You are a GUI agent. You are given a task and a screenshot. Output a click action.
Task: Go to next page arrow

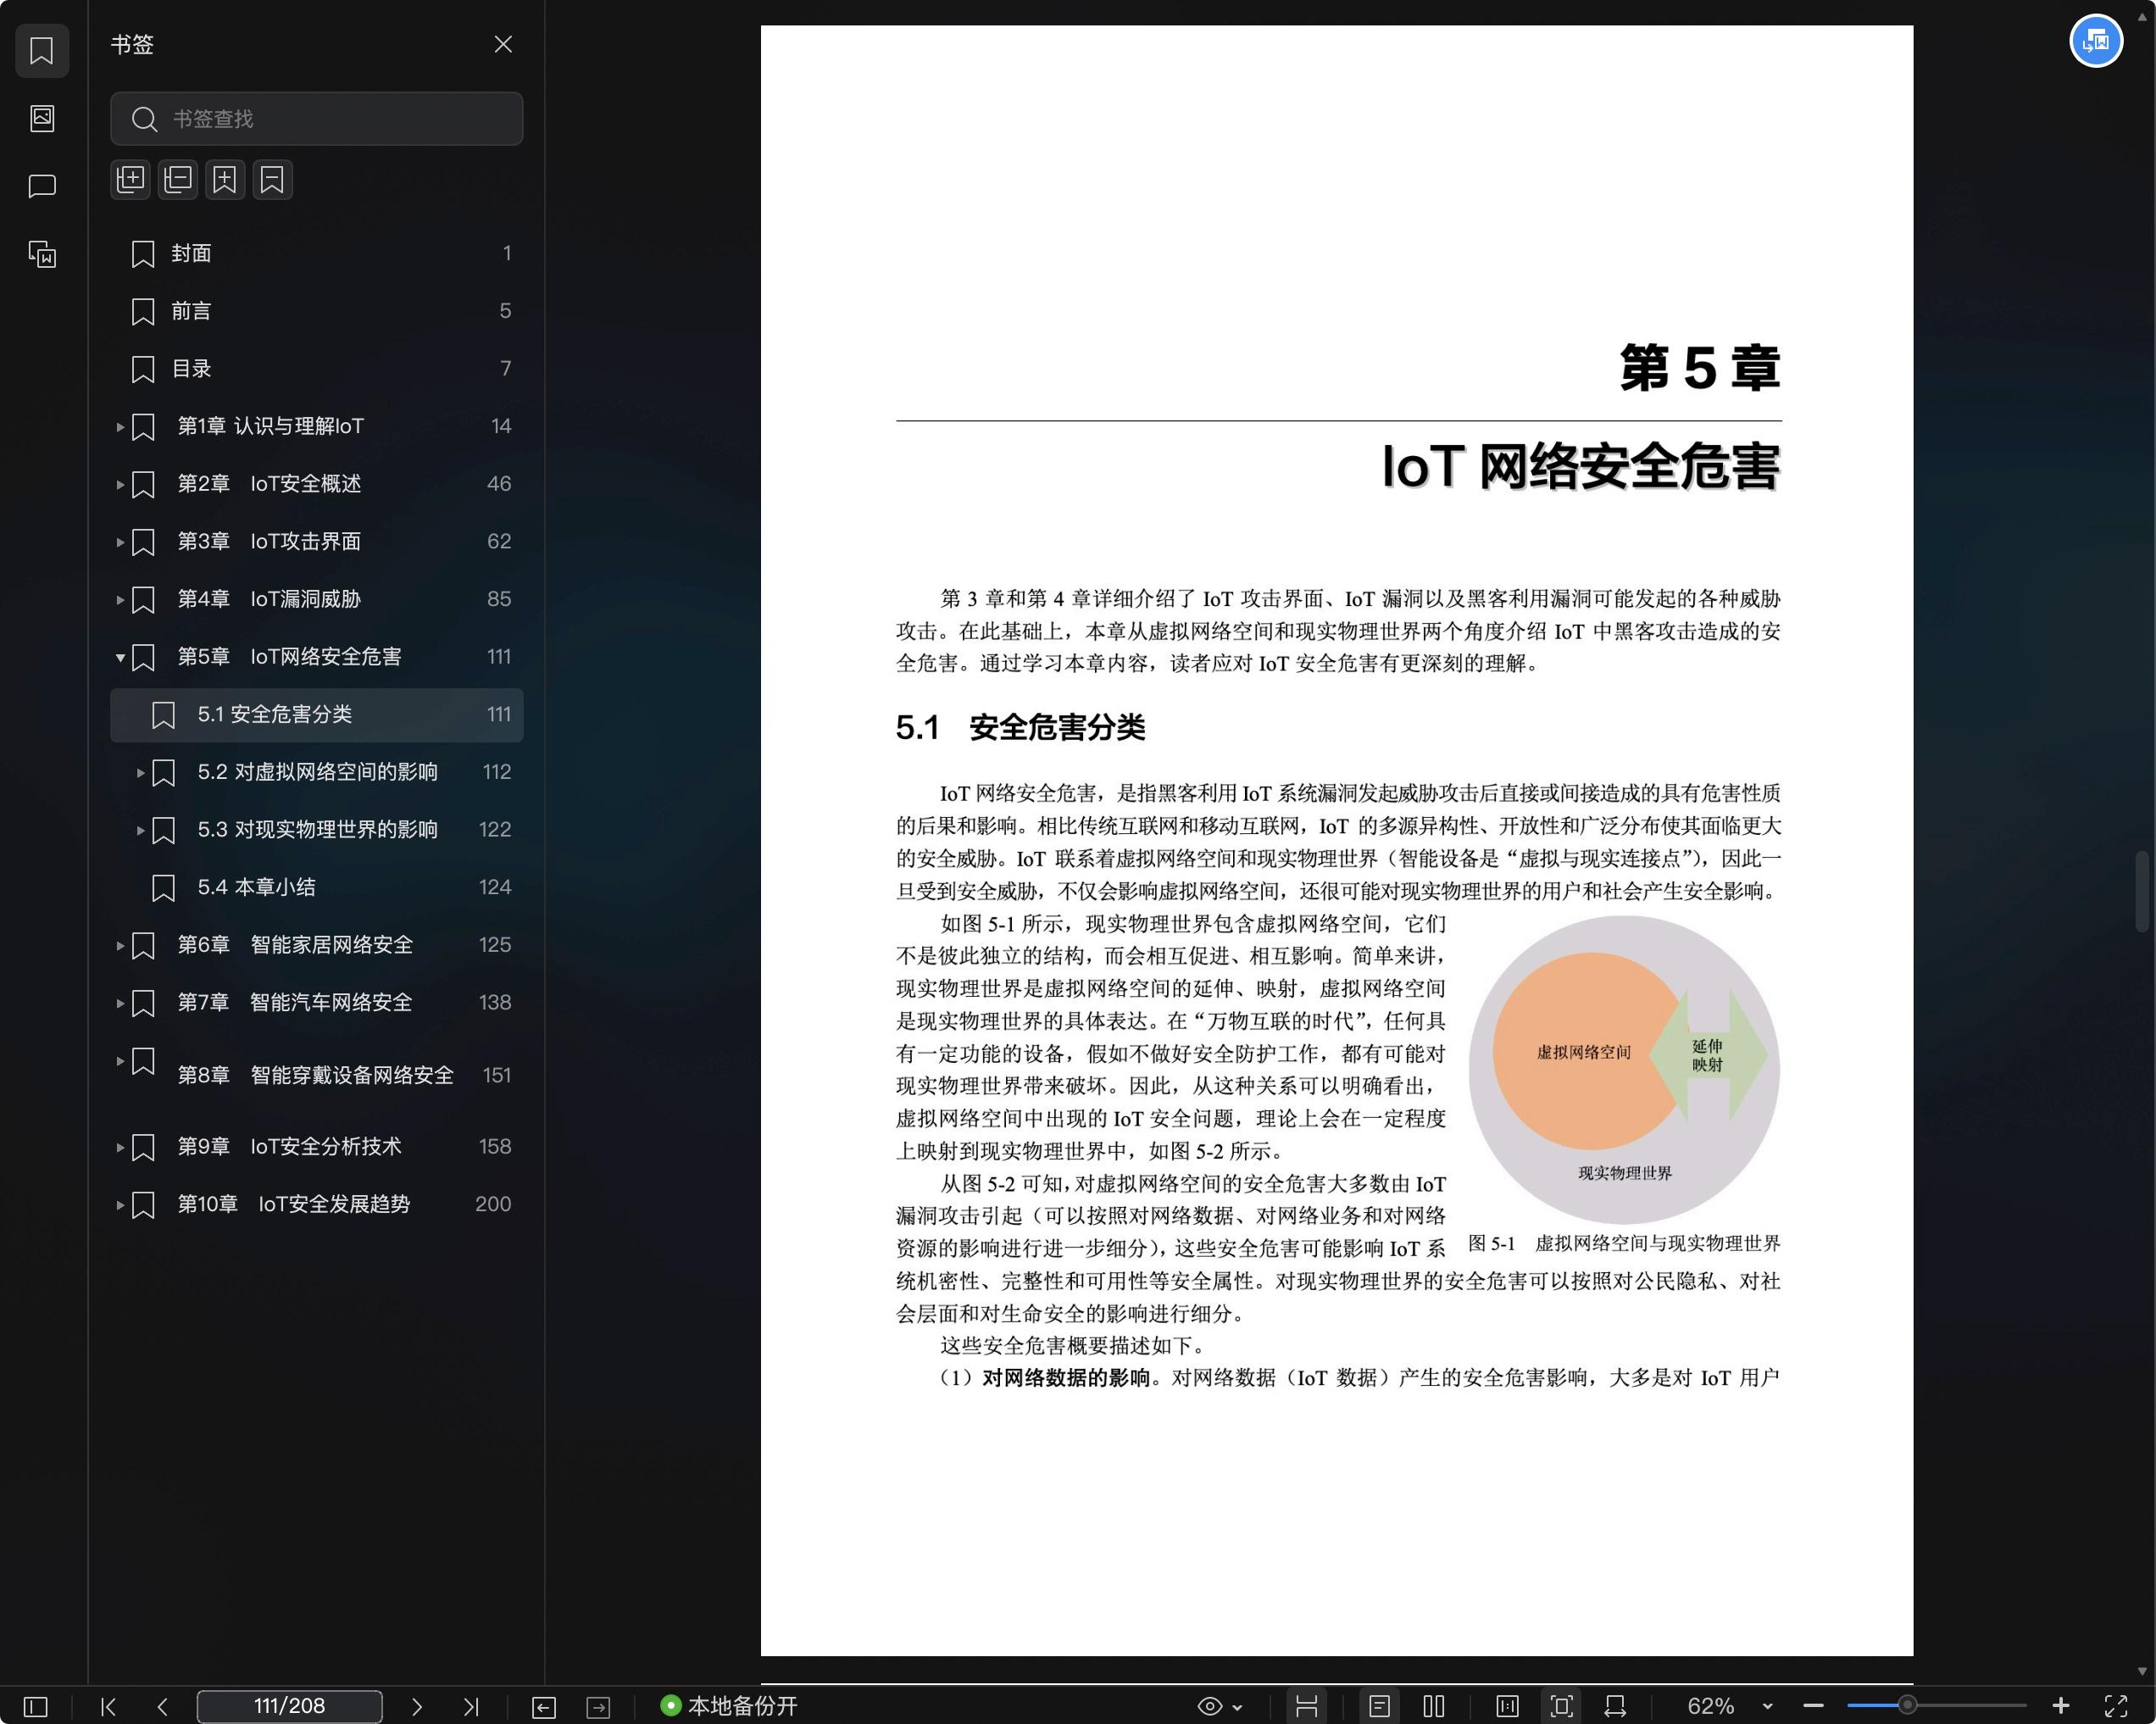[x=417, y=1706]
